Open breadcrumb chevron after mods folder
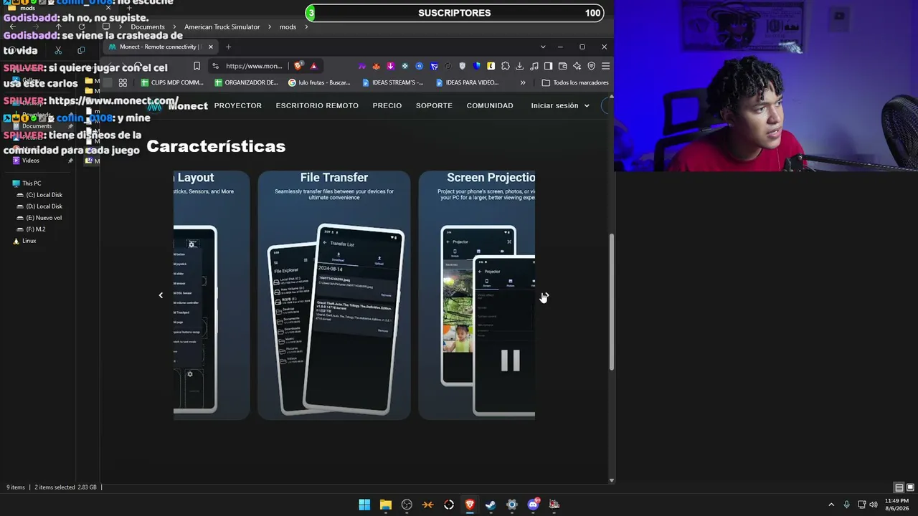This screenshot has width=918, height=516. pos(306,27)
